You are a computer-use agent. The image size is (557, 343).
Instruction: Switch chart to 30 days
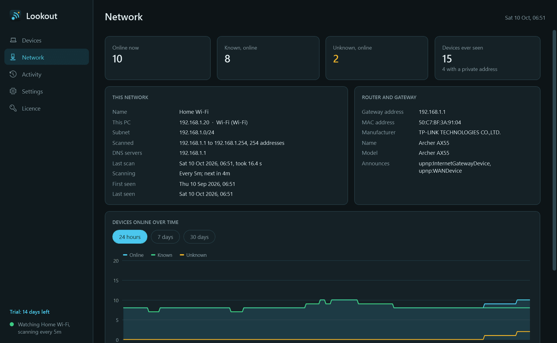point(199,237)
